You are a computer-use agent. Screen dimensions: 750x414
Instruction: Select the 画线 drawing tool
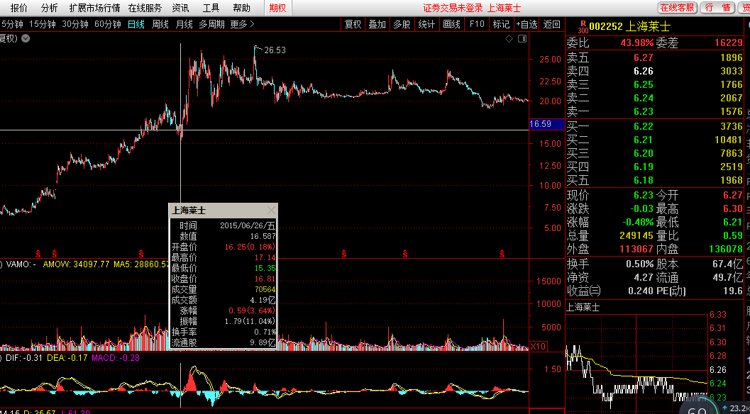tap(451, 24)
